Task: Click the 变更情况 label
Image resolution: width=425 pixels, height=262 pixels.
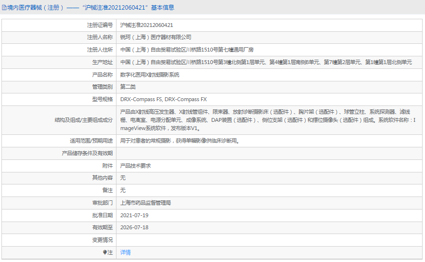Action: point(103,240)
